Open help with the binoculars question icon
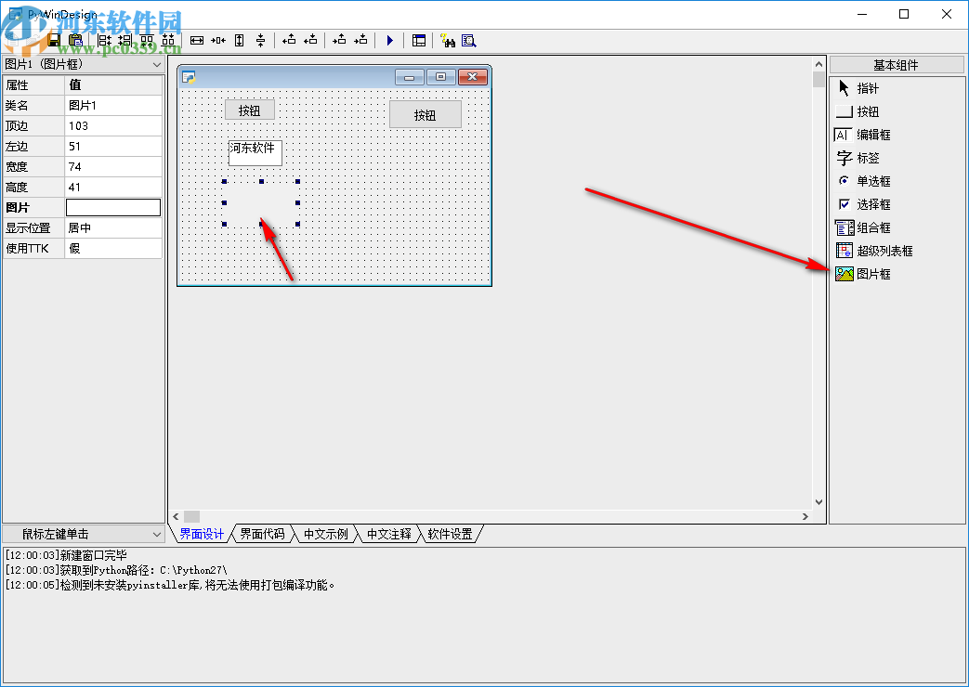 tap(448, 40)
